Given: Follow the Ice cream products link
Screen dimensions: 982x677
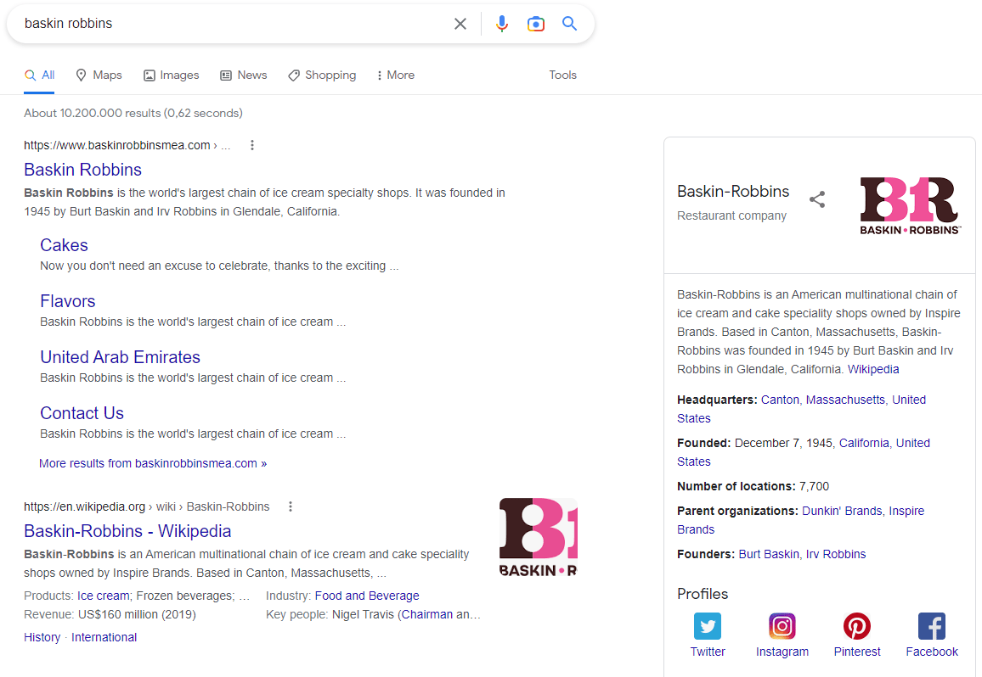Looking at the screenshot, I should click(104, 596).
